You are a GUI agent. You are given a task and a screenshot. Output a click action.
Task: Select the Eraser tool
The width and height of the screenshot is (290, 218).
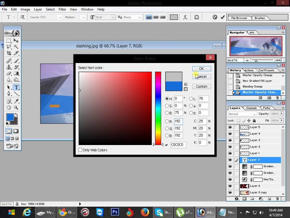(8, 73)
